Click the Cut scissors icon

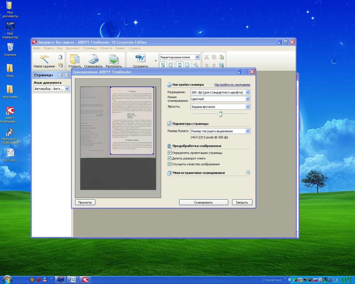(x=207, y=57)
